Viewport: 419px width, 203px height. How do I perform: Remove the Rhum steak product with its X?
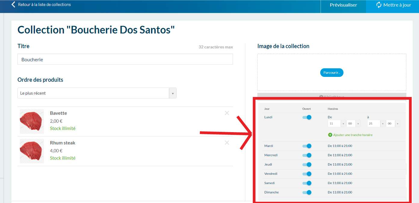click(227, 143)
